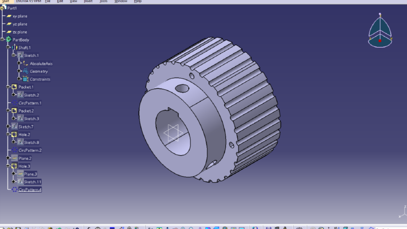The image size is (407, 229).
Task: Select the xy plane icon
Action: pos(9,16)
